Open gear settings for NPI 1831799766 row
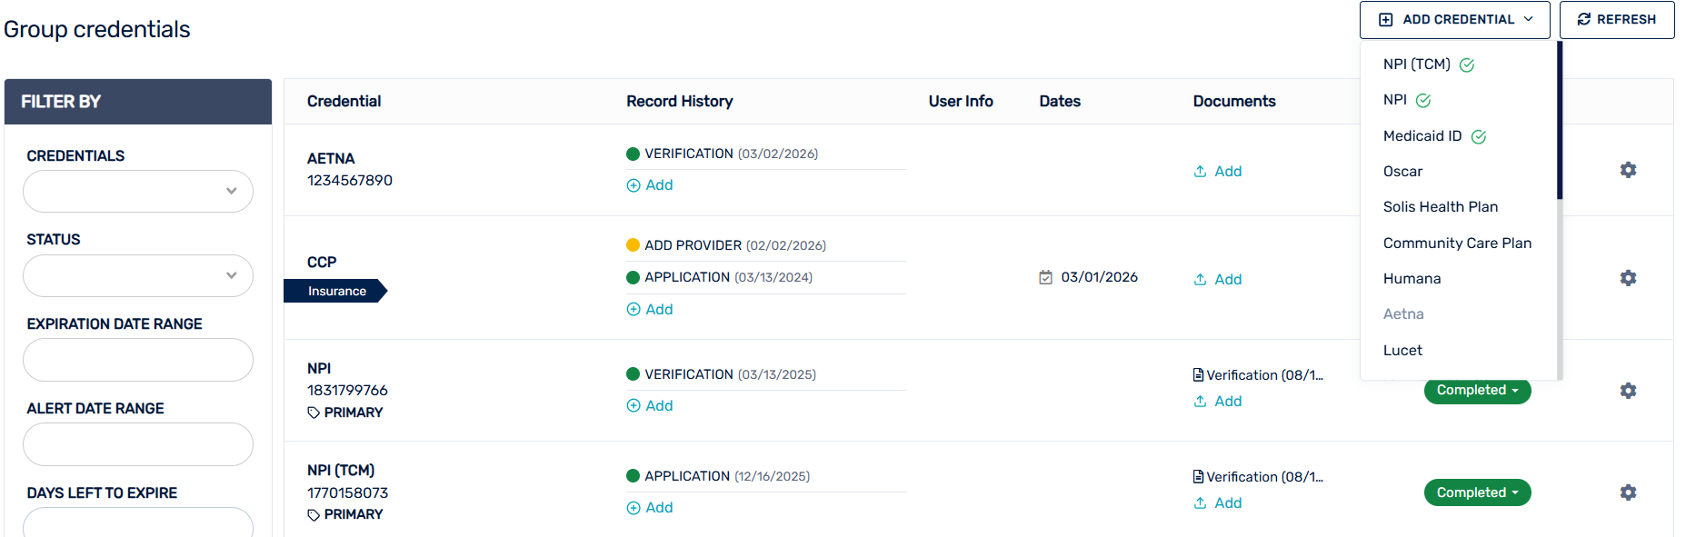The width and height of the screenshot is (1706, 537). click(1628, 391)
